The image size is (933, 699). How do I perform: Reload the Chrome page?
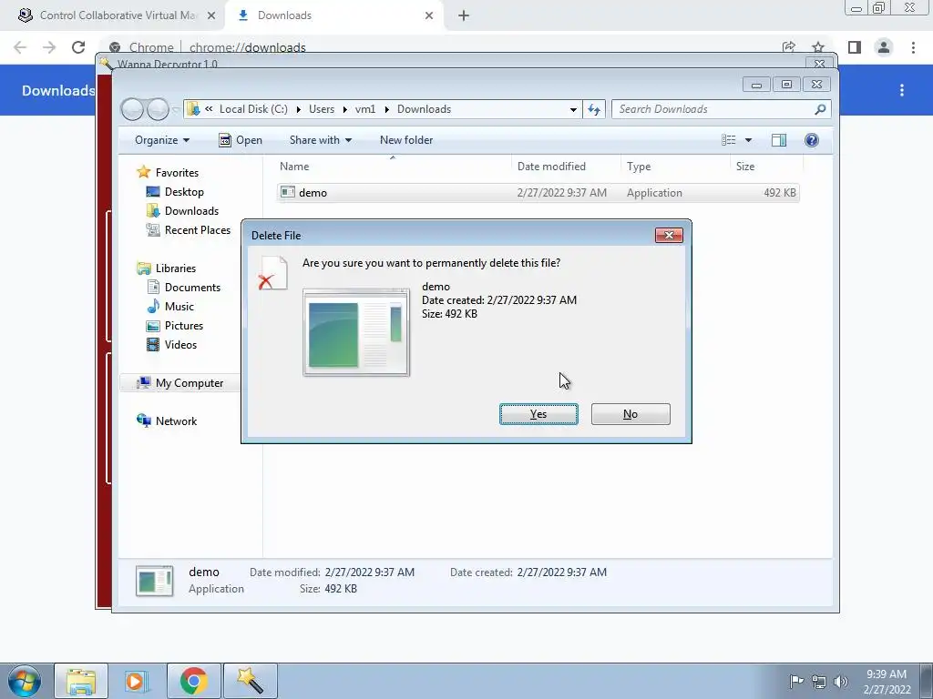click(x=78, y=47)
